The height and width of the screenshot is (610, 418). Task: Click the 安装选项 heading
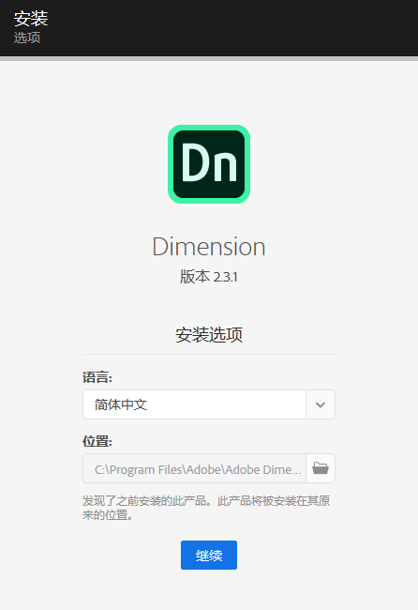209,335
